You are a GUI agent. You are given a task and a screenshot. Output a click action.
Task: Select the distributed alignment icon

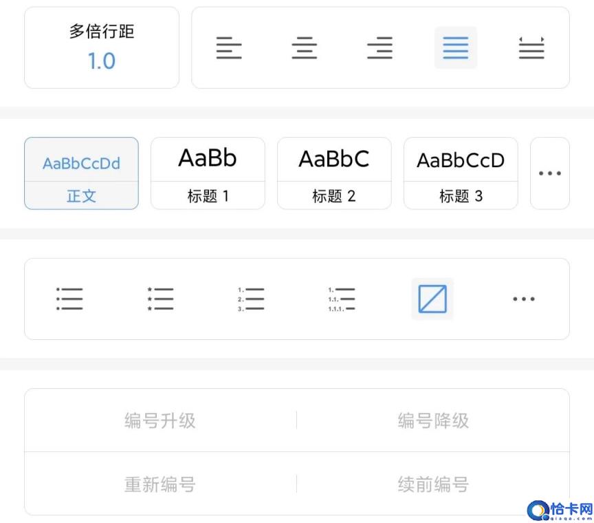point(531,47)
